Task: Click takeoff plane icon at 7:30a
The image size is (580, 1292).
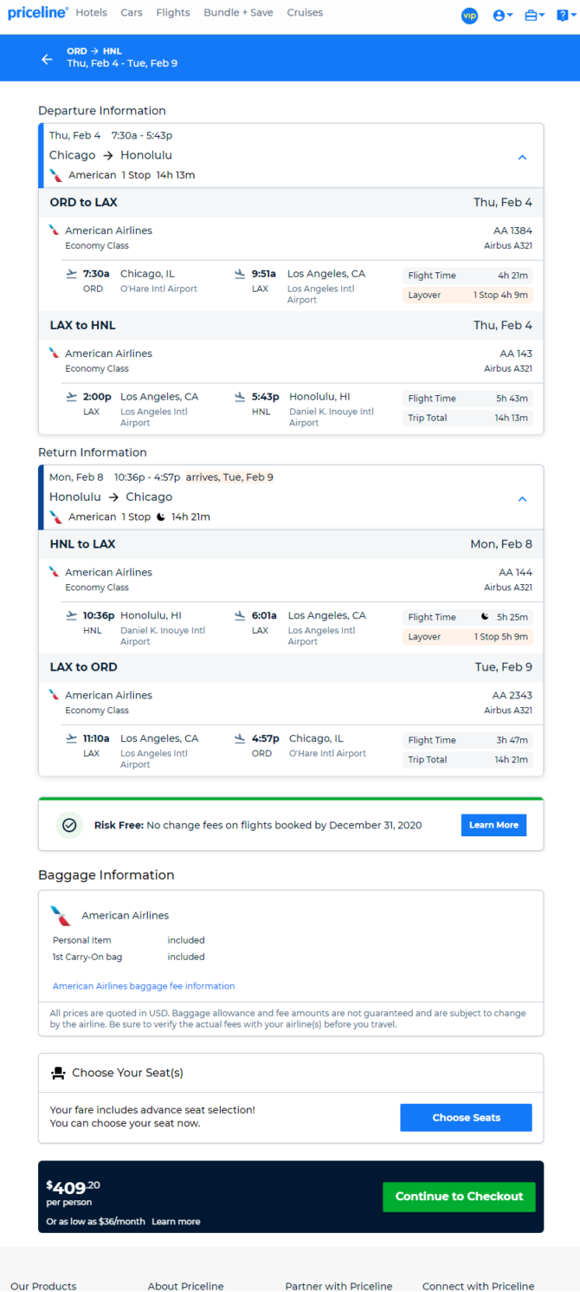Action: pos(72,274)
